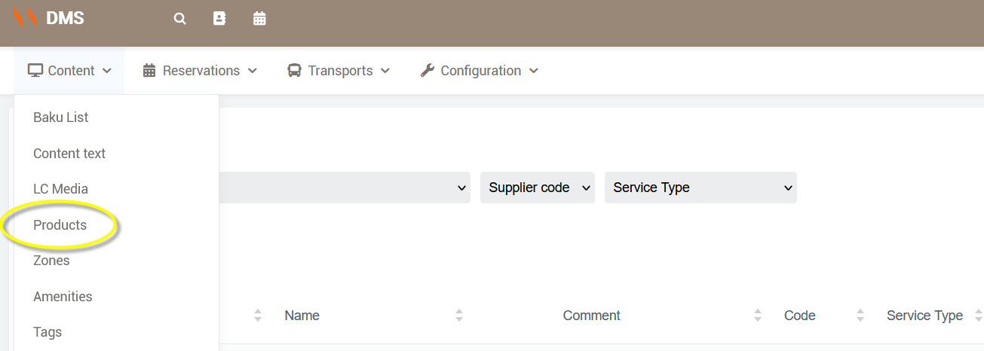Open the Service Type dropdown
984x351 pixels.
pos(700,188)
